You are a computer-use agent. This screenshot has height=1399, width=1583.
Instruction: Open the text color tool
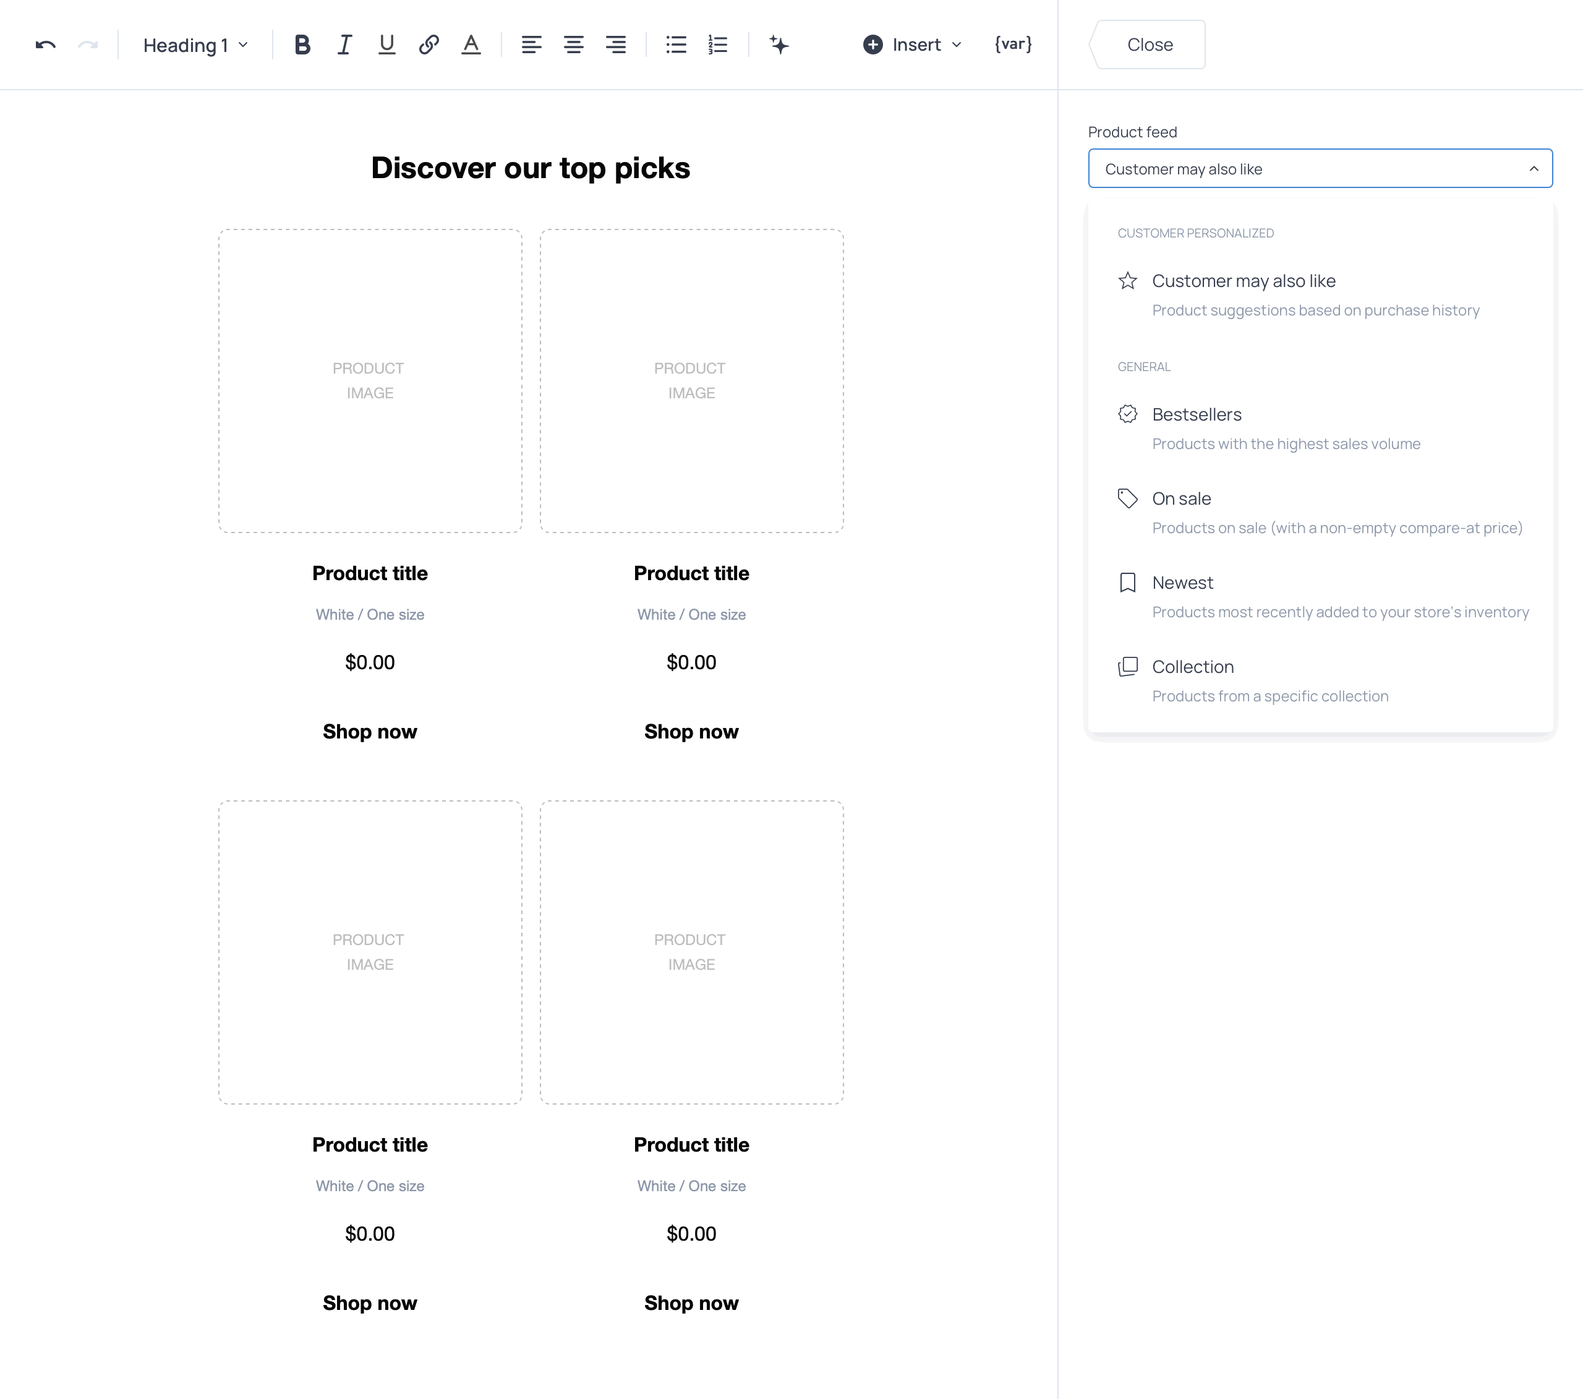[x=471, y=45]
